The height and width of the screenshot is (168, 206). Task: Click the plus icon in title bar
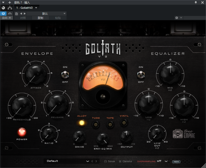point(10,2)
